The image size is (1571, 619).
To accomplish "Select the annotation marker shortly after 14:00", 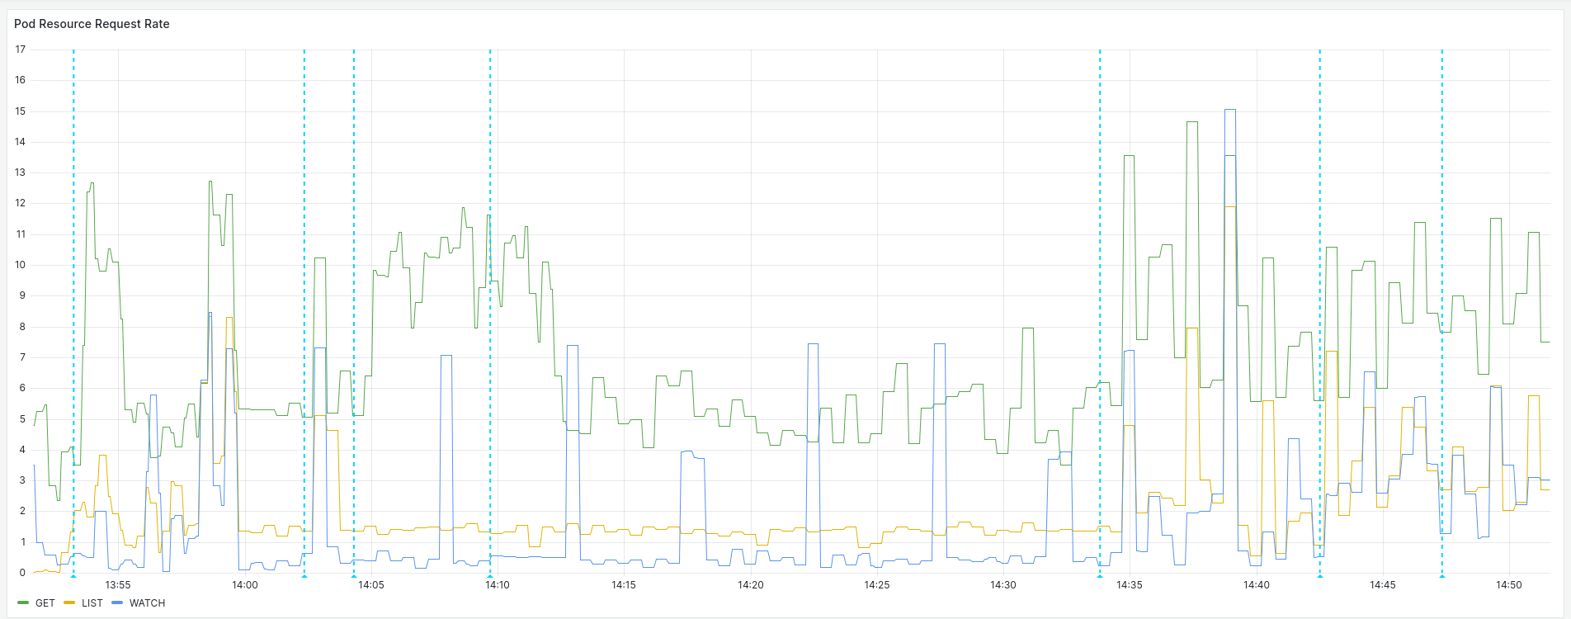I will pyautogui.click(x=304, y=575).
